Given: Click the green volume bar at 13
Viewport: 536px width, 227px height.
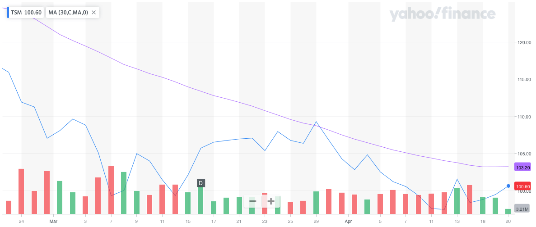Looking at the screenshot, I should coord(457,200).
